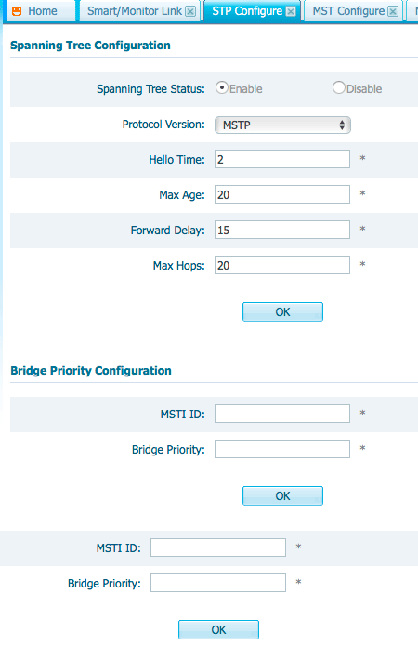This screenshot has height=659, width=418.
Task: Click the bottom MSTI ID input field
Action: point(218,547)
